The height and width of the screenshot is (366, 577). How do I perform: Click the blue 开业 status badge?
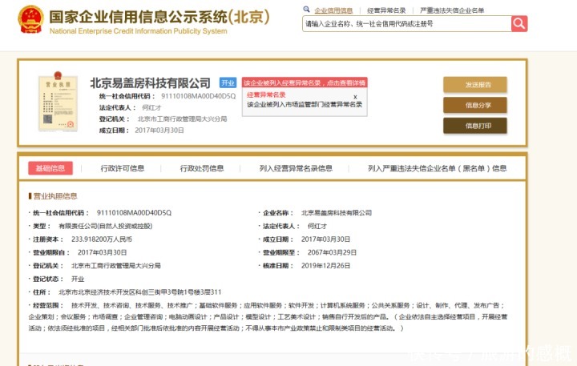point(228,82)
